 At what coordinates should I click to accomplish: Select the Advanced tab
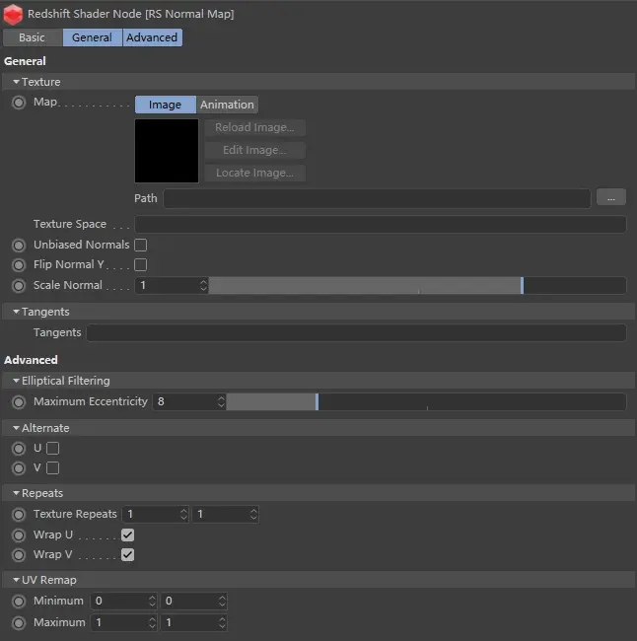152,37
